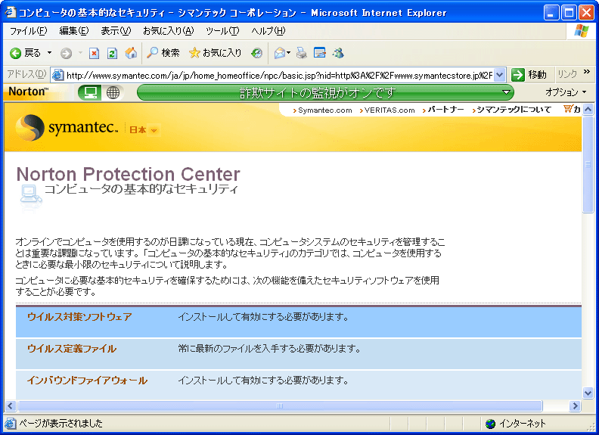The width and height of the screenshot is (599, 435).
Task: Click the Windows flag logo
Action: [x=582, y=31]
